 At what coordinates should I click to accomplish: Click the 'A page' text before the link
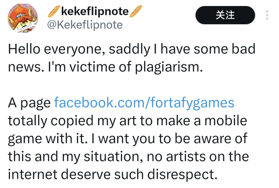pyautogui.click(x=29, y=102)
